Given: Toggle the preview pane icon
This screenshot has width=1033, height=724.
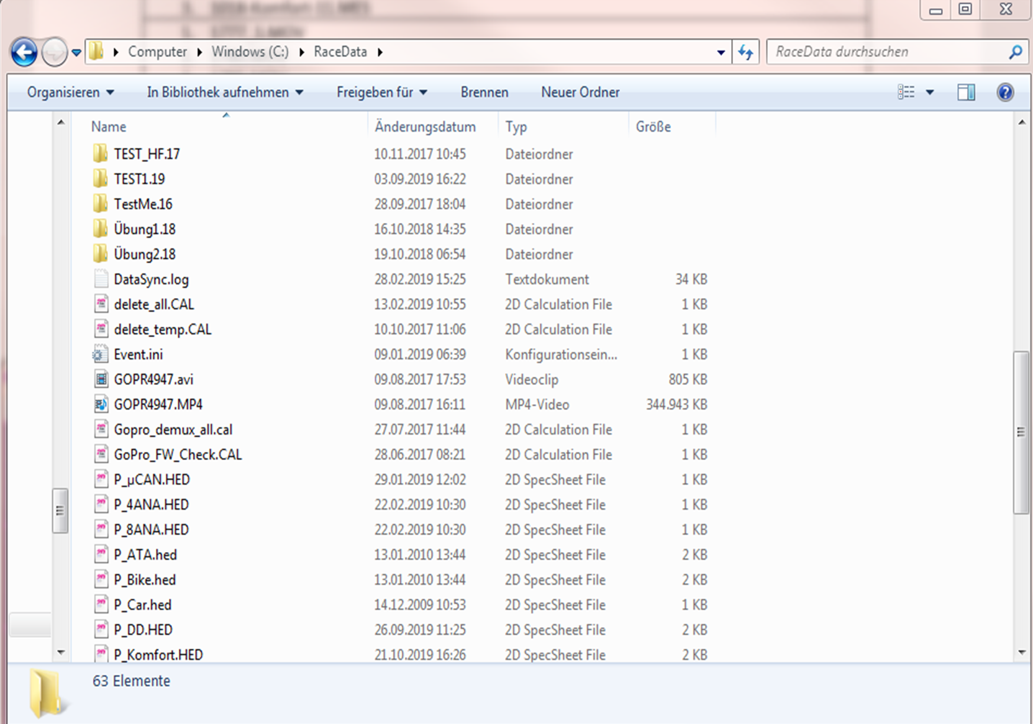Looking at the screenshot, I should pyautogui.click(x=966, y=93).
